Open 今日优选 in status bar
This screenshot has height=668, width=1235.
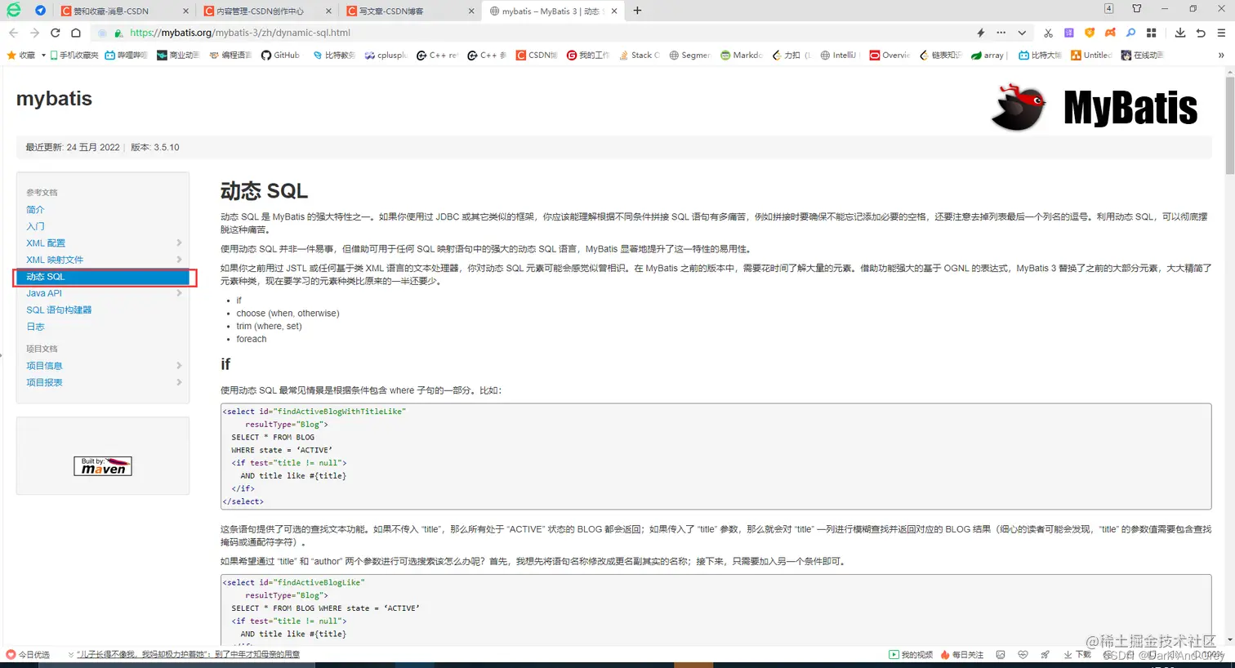(28, 655)
